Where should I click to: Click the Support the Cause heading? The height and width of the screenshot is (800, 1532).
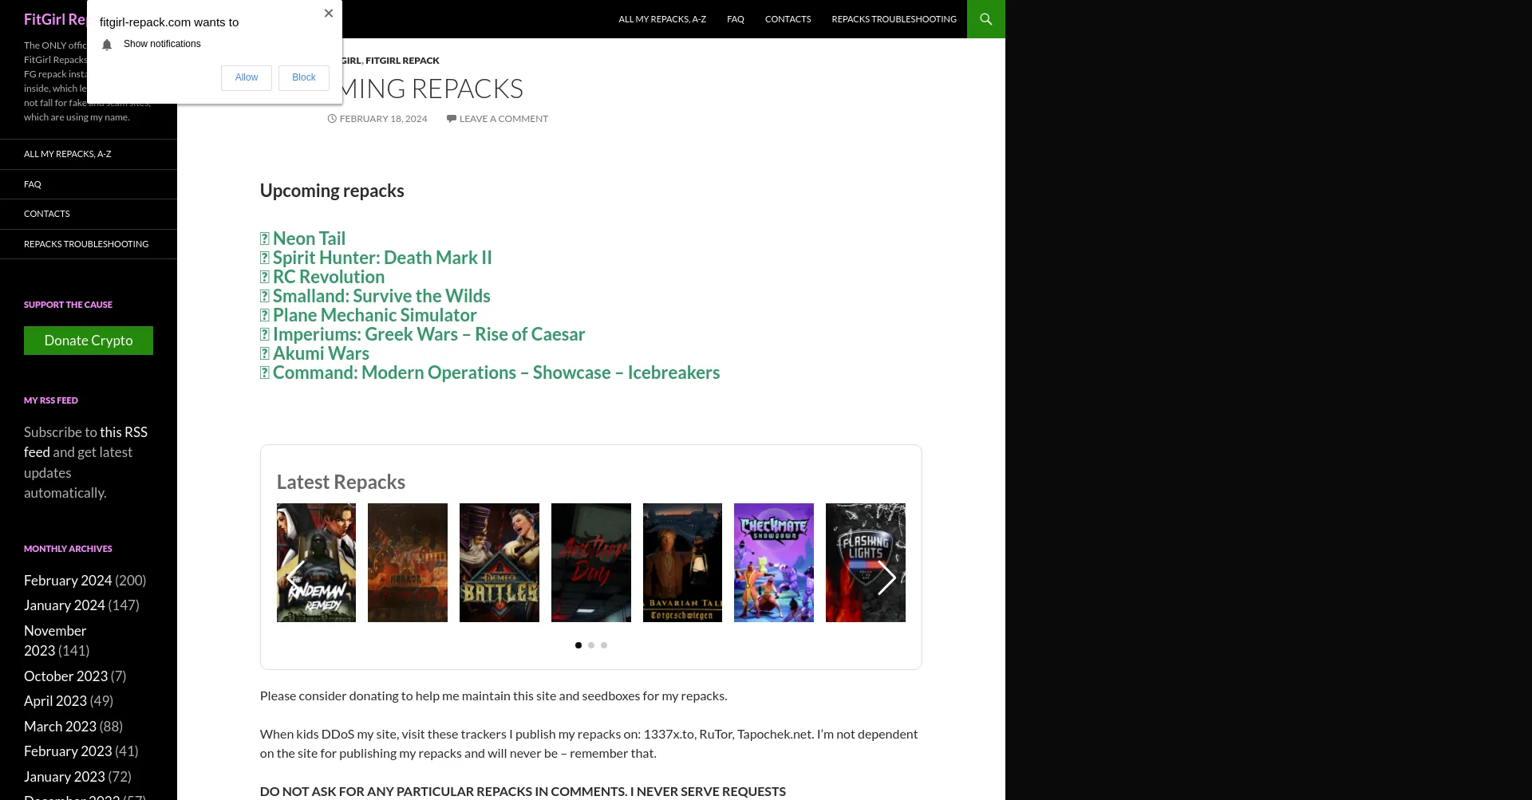coord(68,305)
